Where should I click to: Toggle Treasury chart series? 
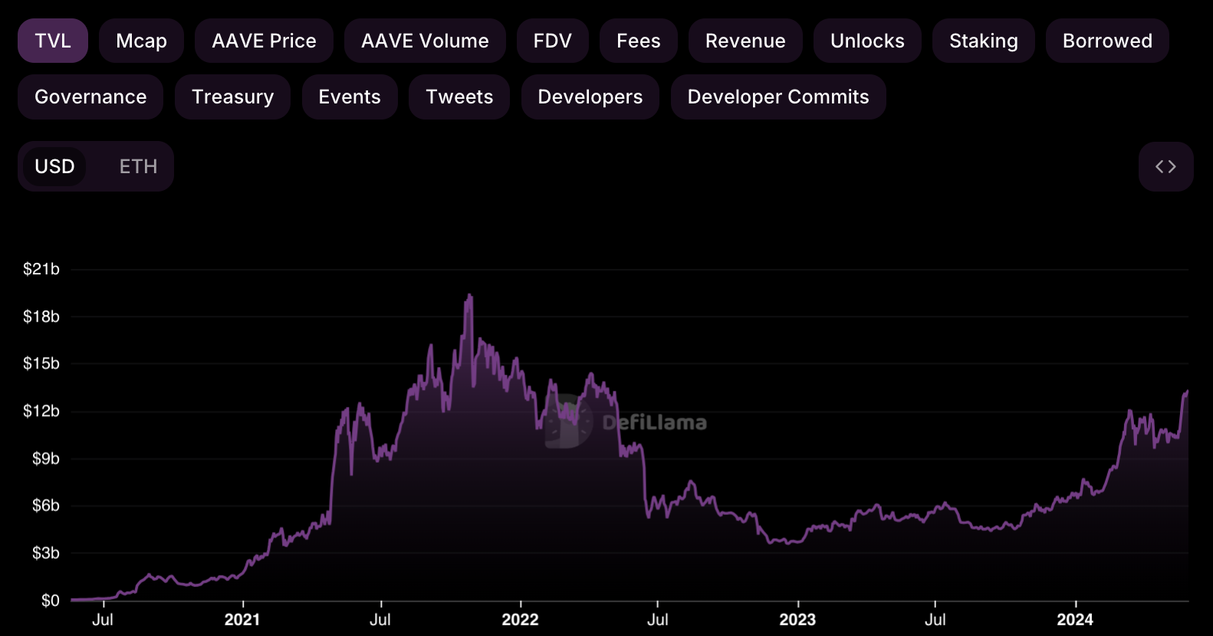232,97
